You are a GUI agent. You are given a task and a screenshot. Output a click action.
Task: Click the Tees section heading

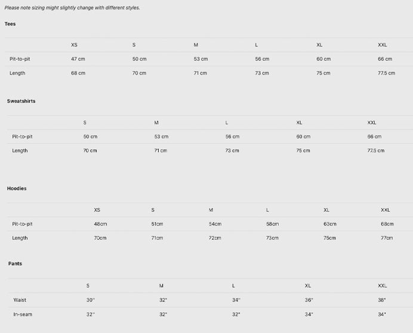click(10, 24)
